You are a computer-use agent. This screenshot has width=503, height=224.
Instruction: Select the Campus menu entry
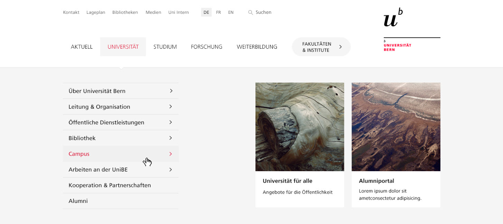pos(121,154)
